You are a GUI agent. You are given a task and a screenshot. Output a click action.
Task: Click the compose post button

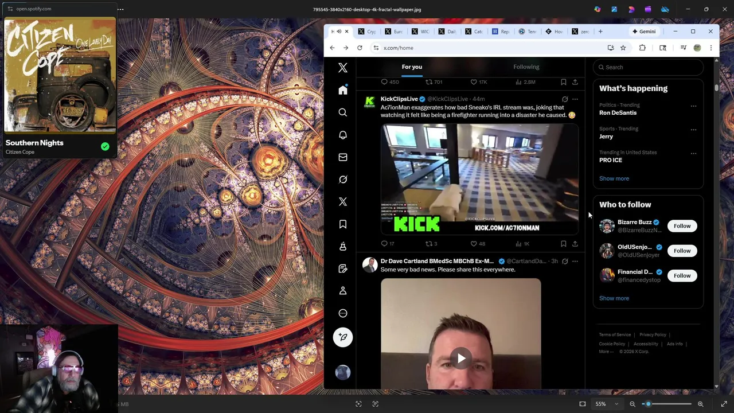pos(343,337)
